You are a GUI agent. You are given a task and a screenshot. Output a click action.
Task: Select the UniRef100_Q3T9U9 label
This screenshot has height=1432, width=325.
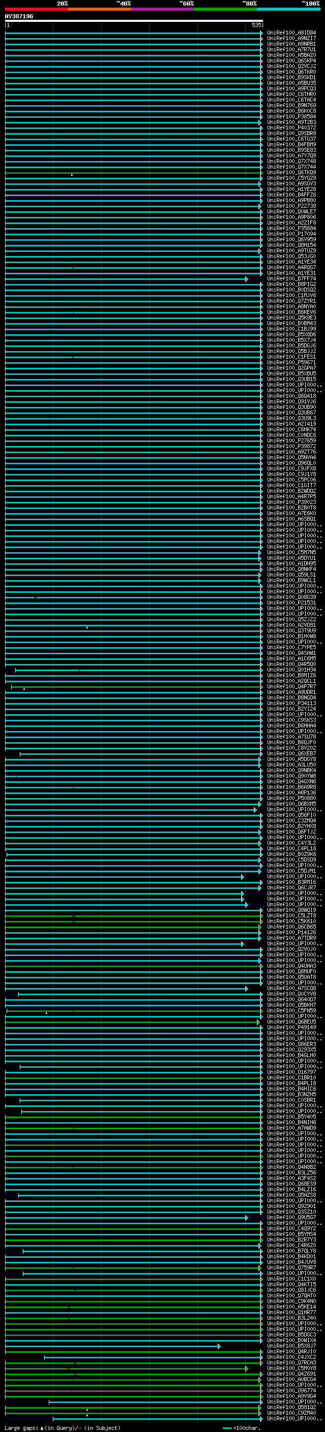291,631
